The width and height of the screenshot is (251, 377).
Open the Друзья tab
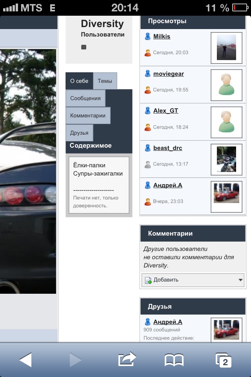(x=79, y=133)
